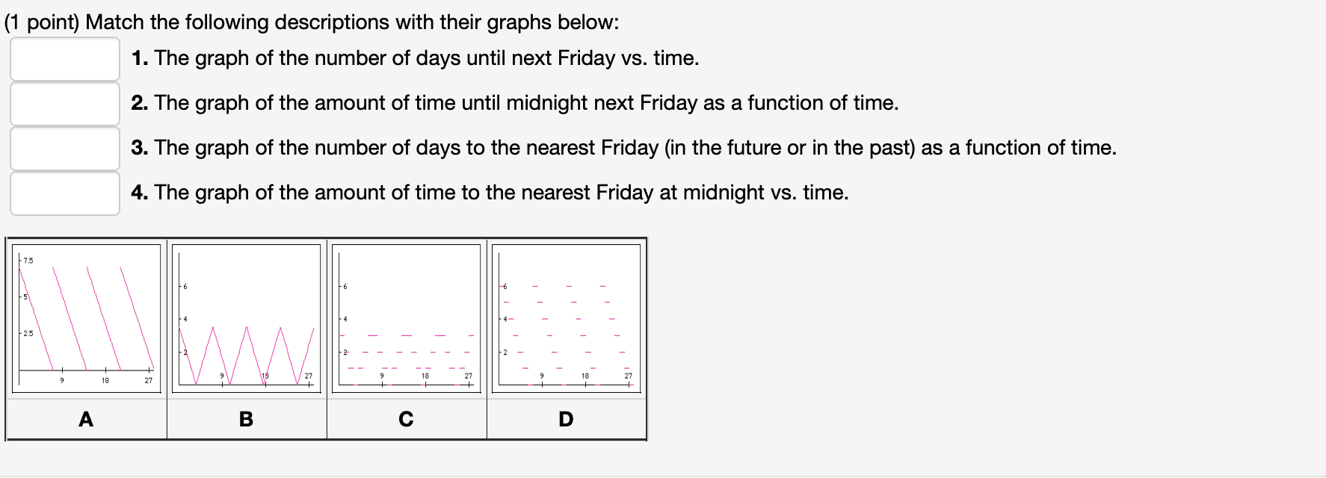This screenshot has height=478, width=1326.
Task: Click the label A below the first graph
Action: click(x=85, y=420)
